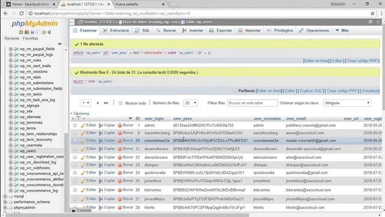Open the Más menu dropdown

[x=342, y=31]
